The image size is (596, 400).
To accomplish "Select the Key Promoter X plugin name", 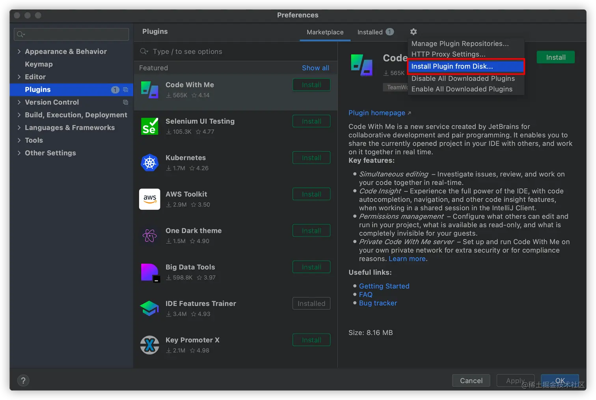I will (x=192, y=340).
